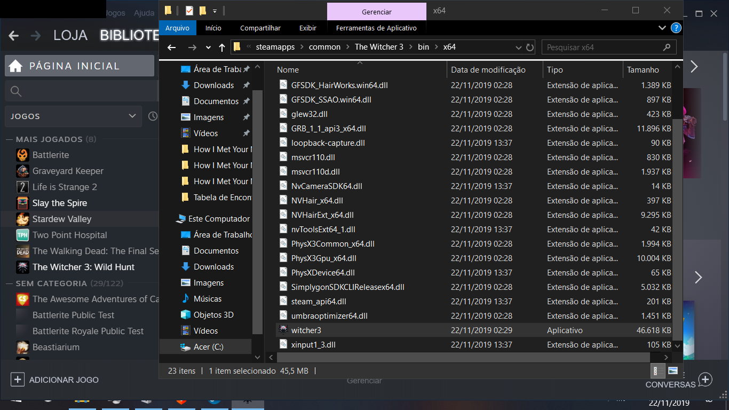Viewport: 729px width, 410px height.
Task: Collapse Mais Jogados category in Steam
Action: tap(9, 139)
